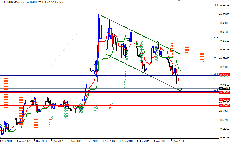
Task: Click the 0.79810 price axis value
Action: pos(225,67)
